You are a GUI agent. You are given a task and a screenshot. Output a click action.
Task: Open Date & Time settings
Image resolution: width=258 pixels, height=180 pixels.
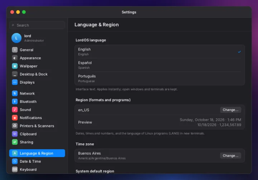coord(37,161)
